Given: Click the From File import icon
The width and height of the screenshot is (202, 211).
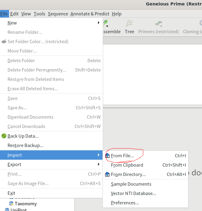Looking at the screenshot, I should pos(107,155).
